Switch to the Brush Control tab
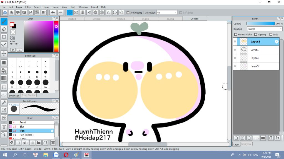 pyautogui.click(x=29, y=95)
